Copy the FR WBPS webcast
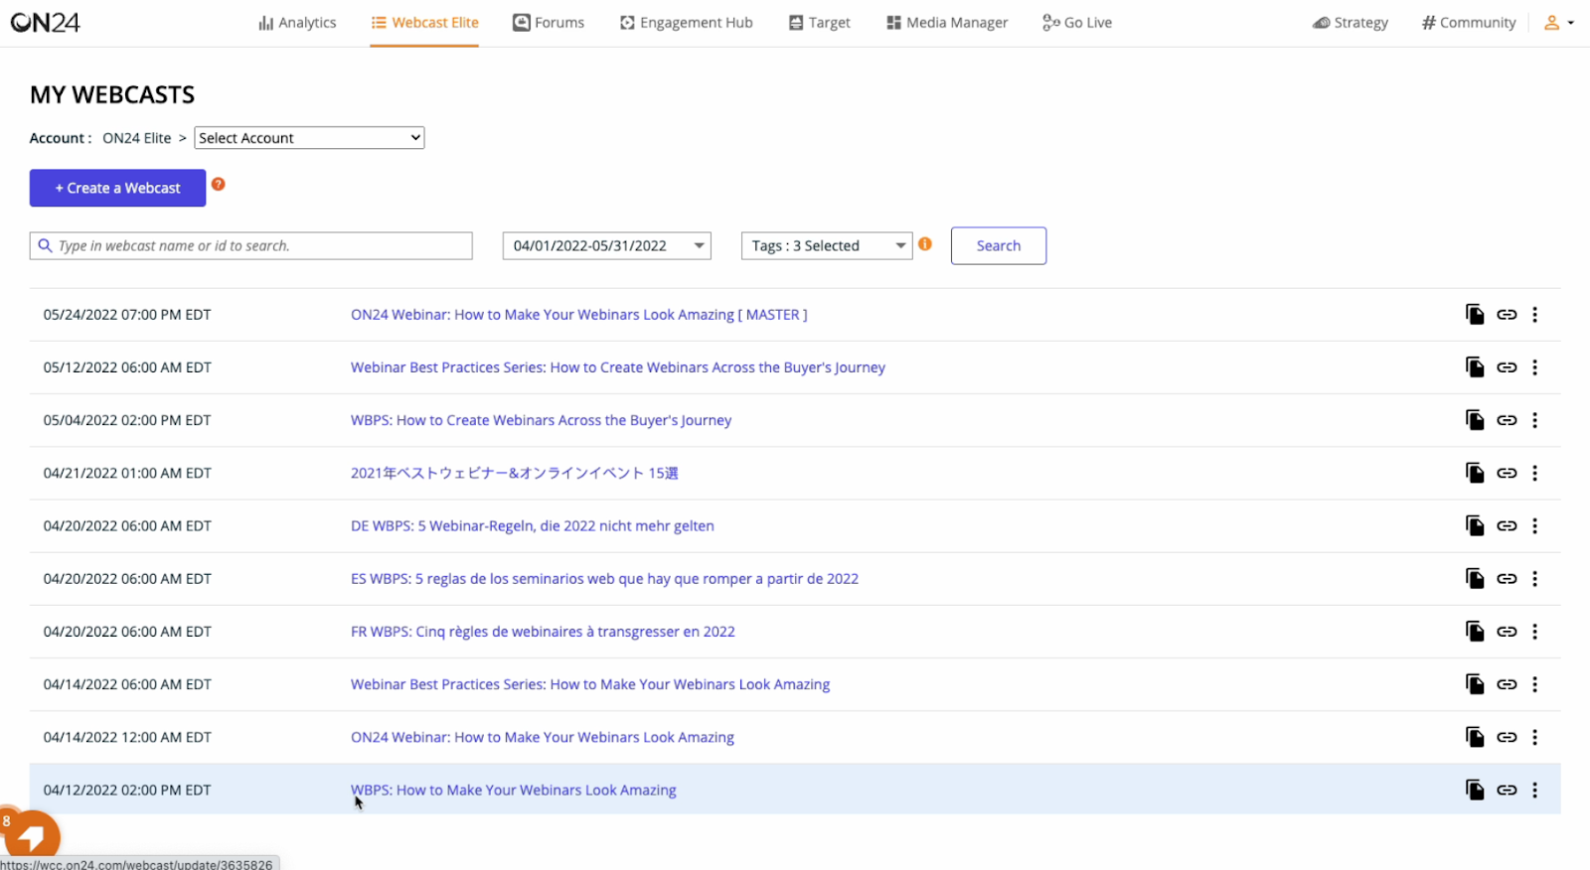The height and width of the screenshot is (870, 1590). point(1475,631)
